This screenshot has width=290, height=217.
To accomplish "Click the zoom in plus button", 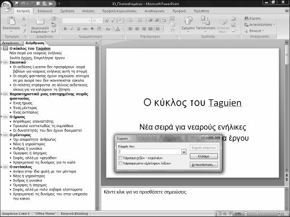I will tap(279, 214).
